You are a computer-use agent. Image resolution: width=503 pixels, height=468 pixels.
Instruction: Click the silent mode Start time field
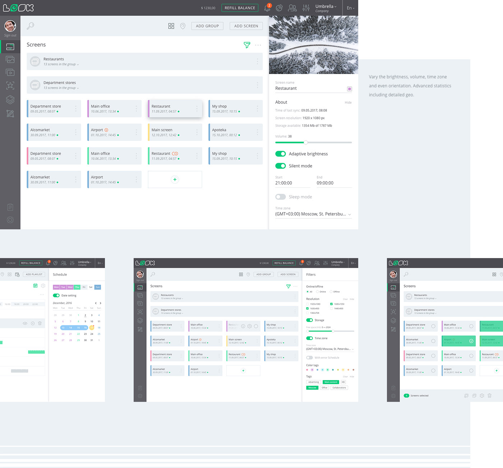point(292,183)
